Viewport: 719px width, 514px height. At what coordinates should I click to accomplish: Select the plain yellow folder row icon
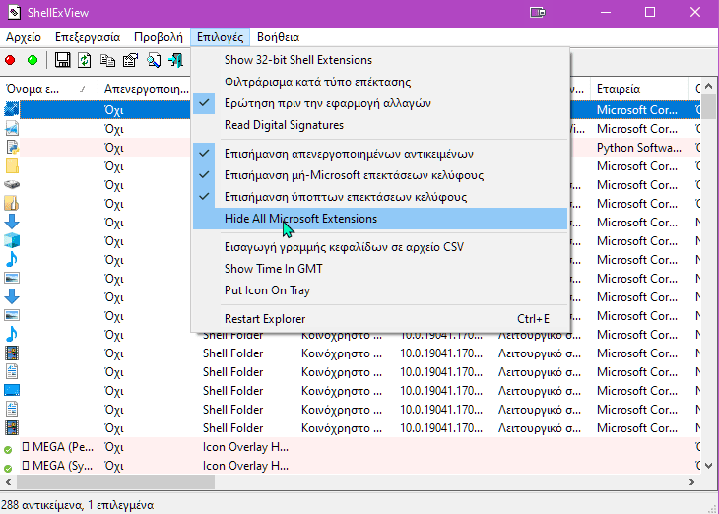point(12,166)
